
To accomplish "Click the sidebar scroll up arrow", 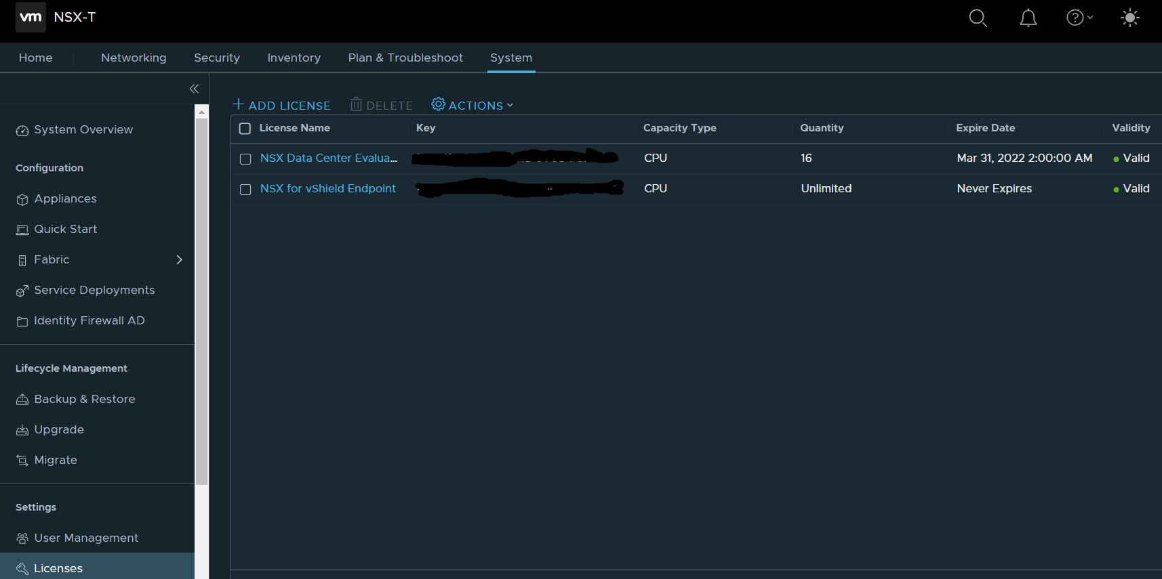I will (201, 112).
